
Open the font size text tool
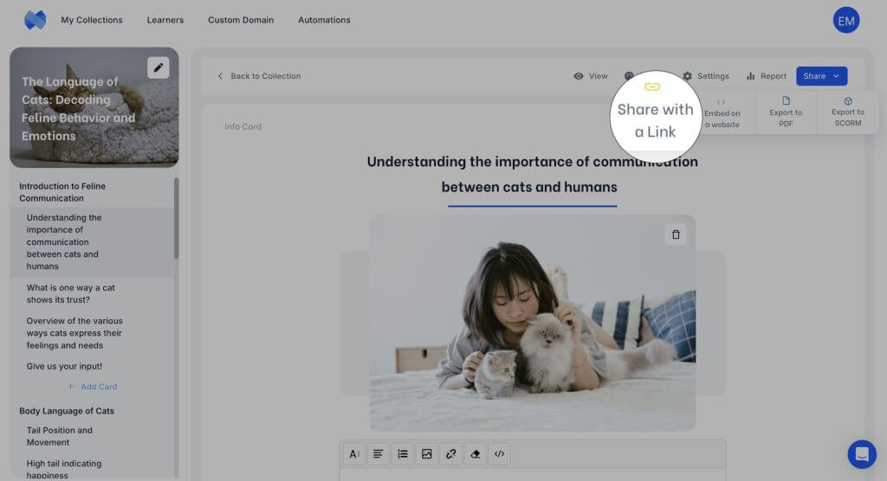click(x=354, y=453)
